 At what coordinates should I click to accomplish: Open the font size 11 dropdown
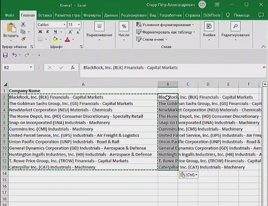point(79,25)
